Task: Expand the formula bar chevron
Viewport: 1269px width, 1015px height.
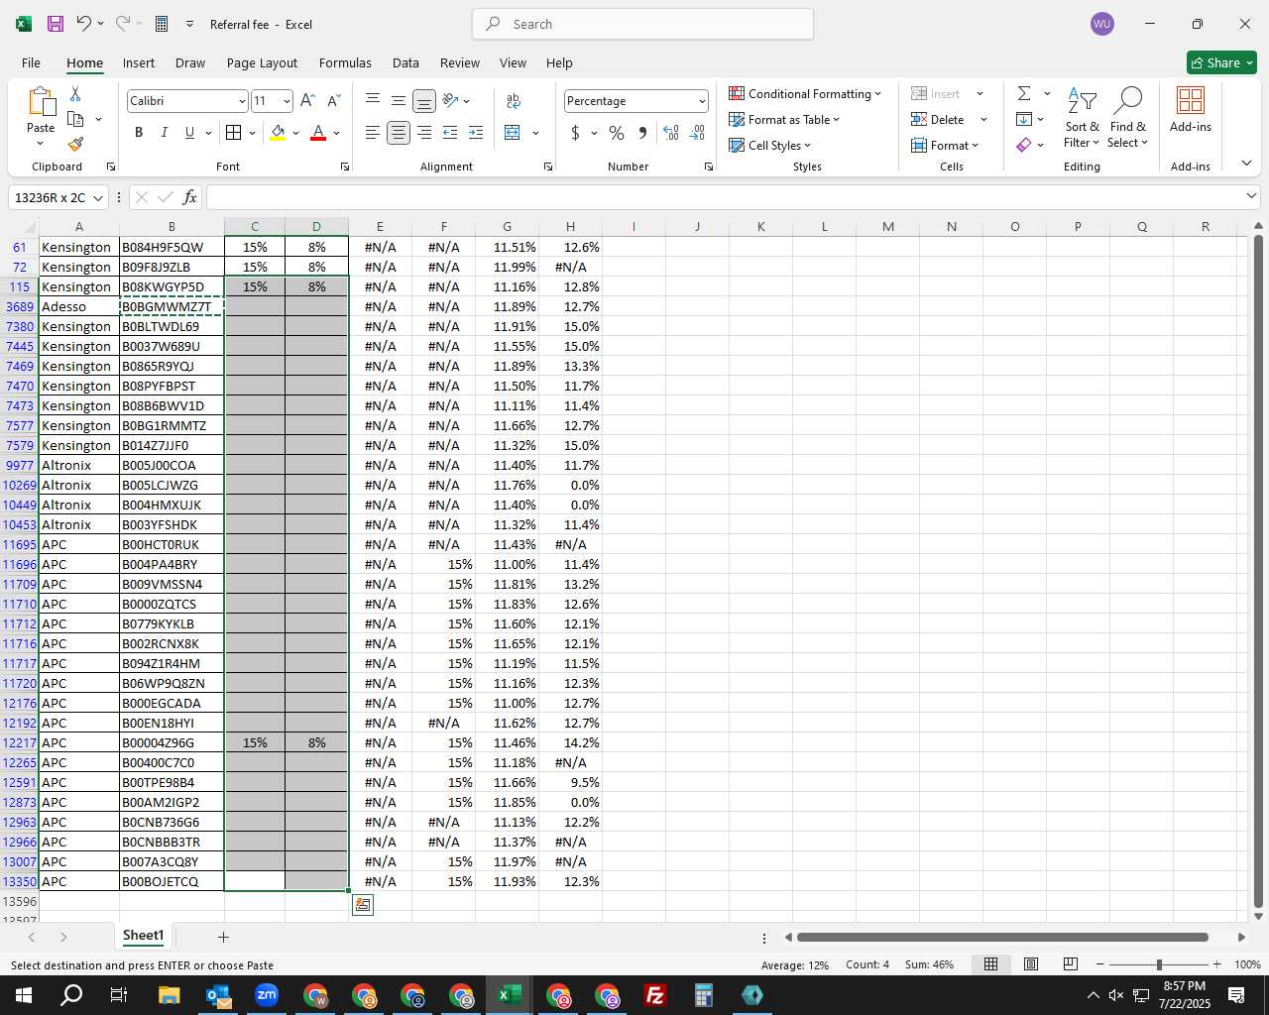Action: [x=1251, y=196]
